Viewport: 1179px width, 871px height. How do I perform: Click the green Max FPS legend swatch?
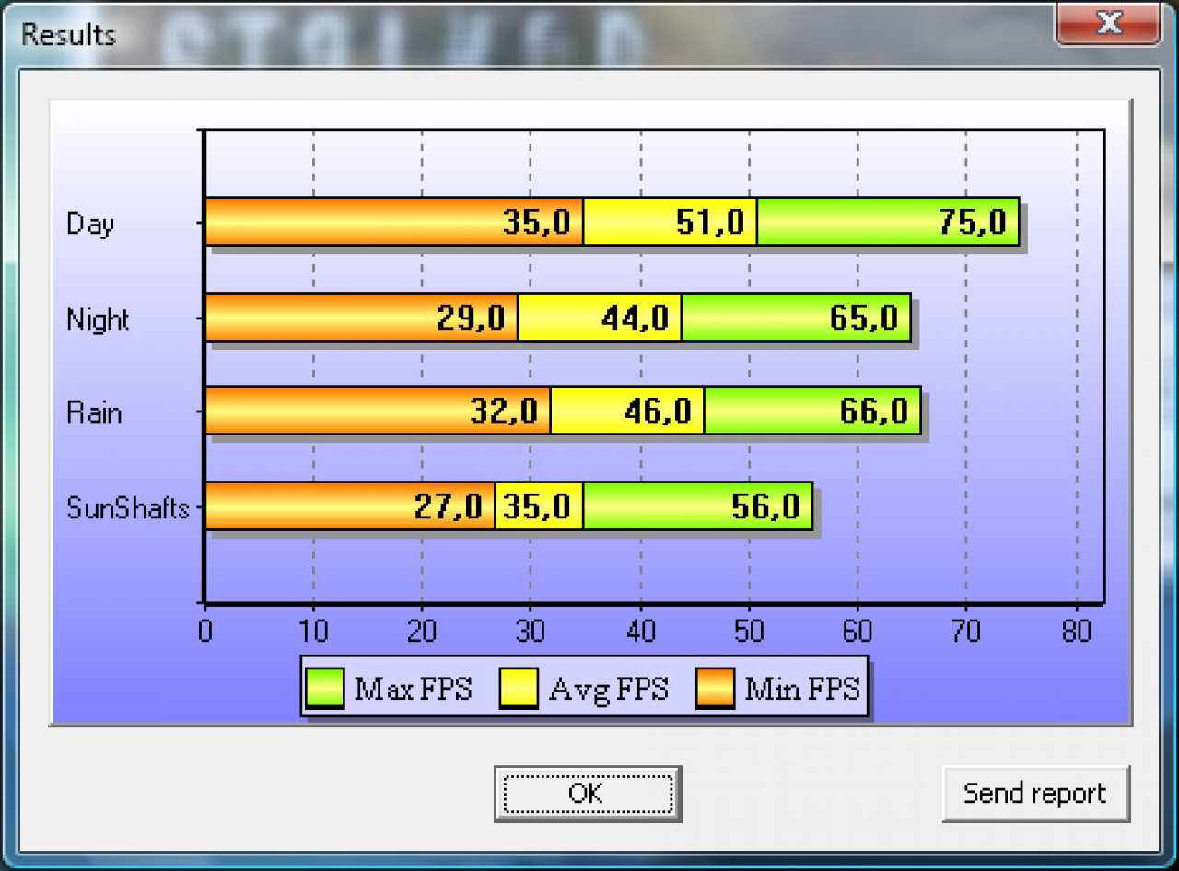(324, 689)
